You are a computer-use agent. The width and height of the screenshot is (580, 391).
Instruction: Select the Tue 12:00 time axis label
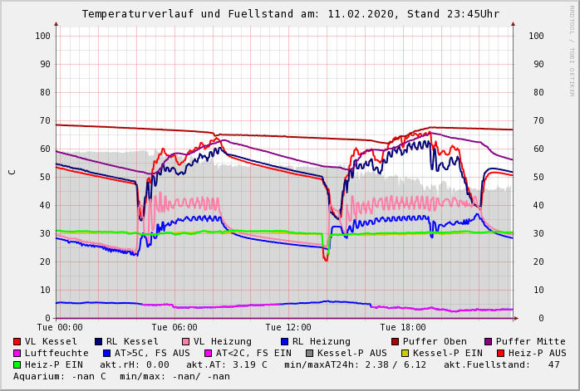tap(288, 327)
